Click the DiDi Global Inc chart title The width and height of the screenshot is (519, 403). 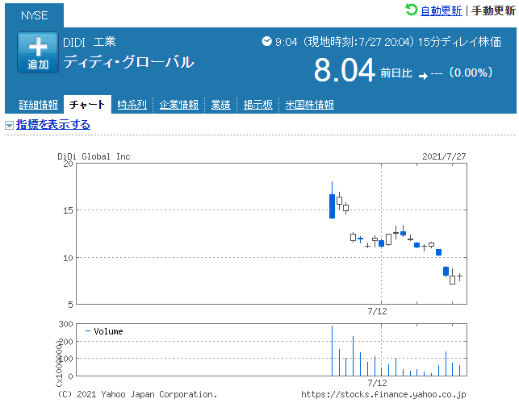[94, 156]
